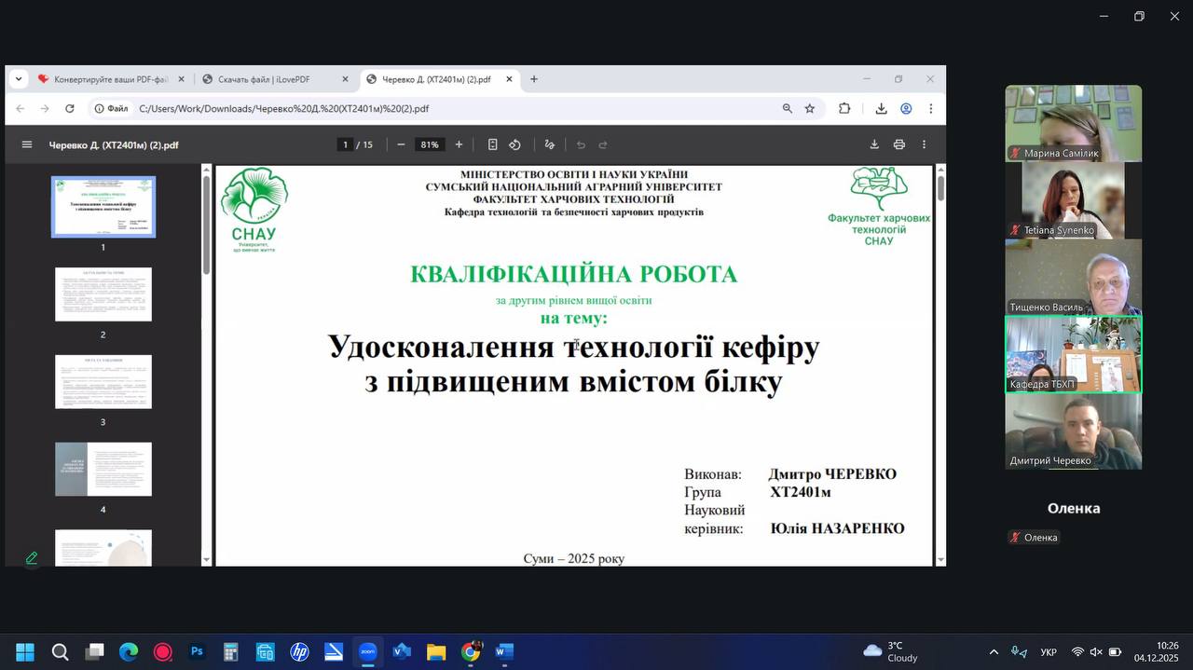
Task: Open a new browser tab
Action: [x=534, y=79]
